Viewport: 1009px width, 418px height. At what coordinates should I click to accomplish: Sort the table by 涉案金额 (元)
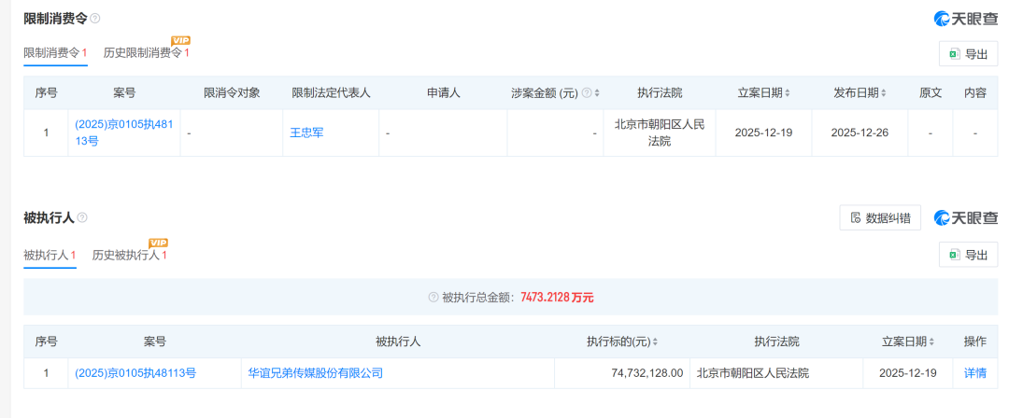click(597, 93)
